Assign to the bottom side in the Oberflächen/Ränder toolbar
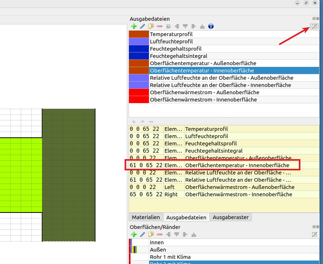Image resolution: width=323 pixels, height=264 pixels. pos(194,235)
